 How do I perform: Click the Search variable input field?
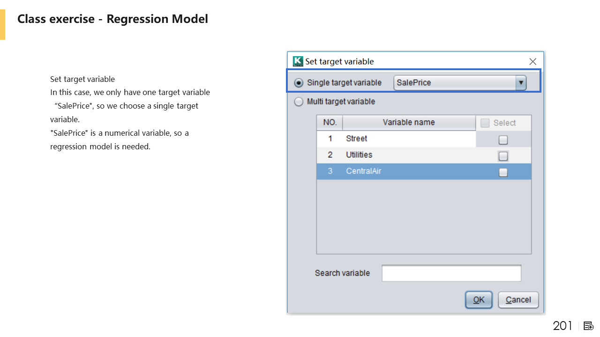click(x=451, y=273)
